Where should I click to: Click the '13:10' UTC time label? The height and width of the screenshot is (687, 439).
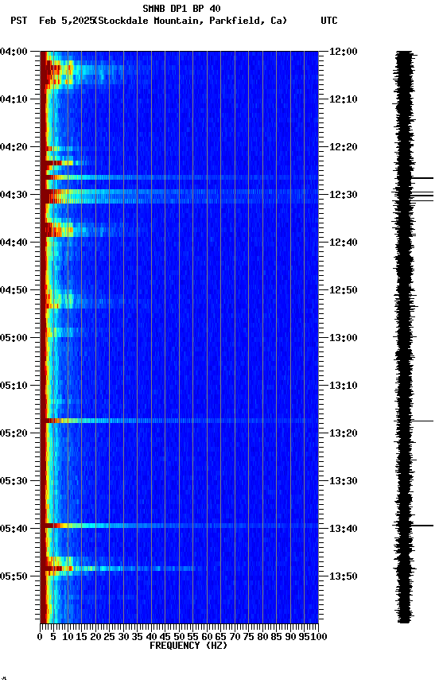[x=344, y=386]
